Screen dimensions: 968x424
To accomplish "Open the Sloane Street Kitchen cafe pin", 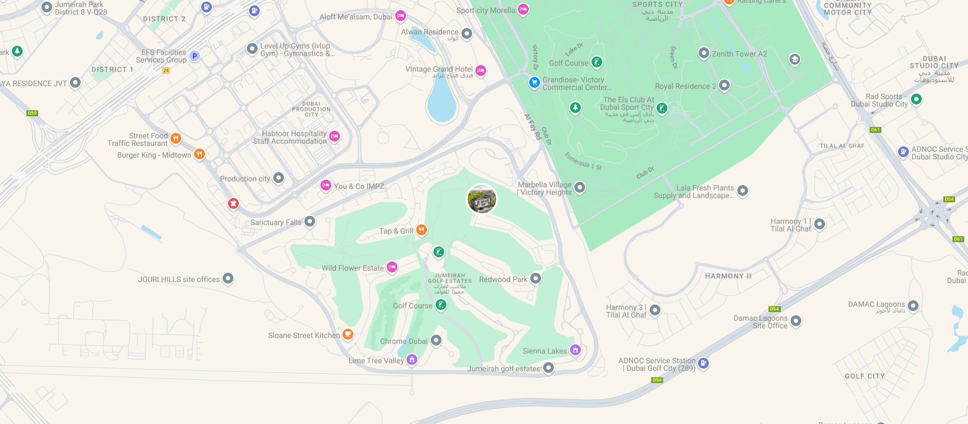I will (348, 334).
